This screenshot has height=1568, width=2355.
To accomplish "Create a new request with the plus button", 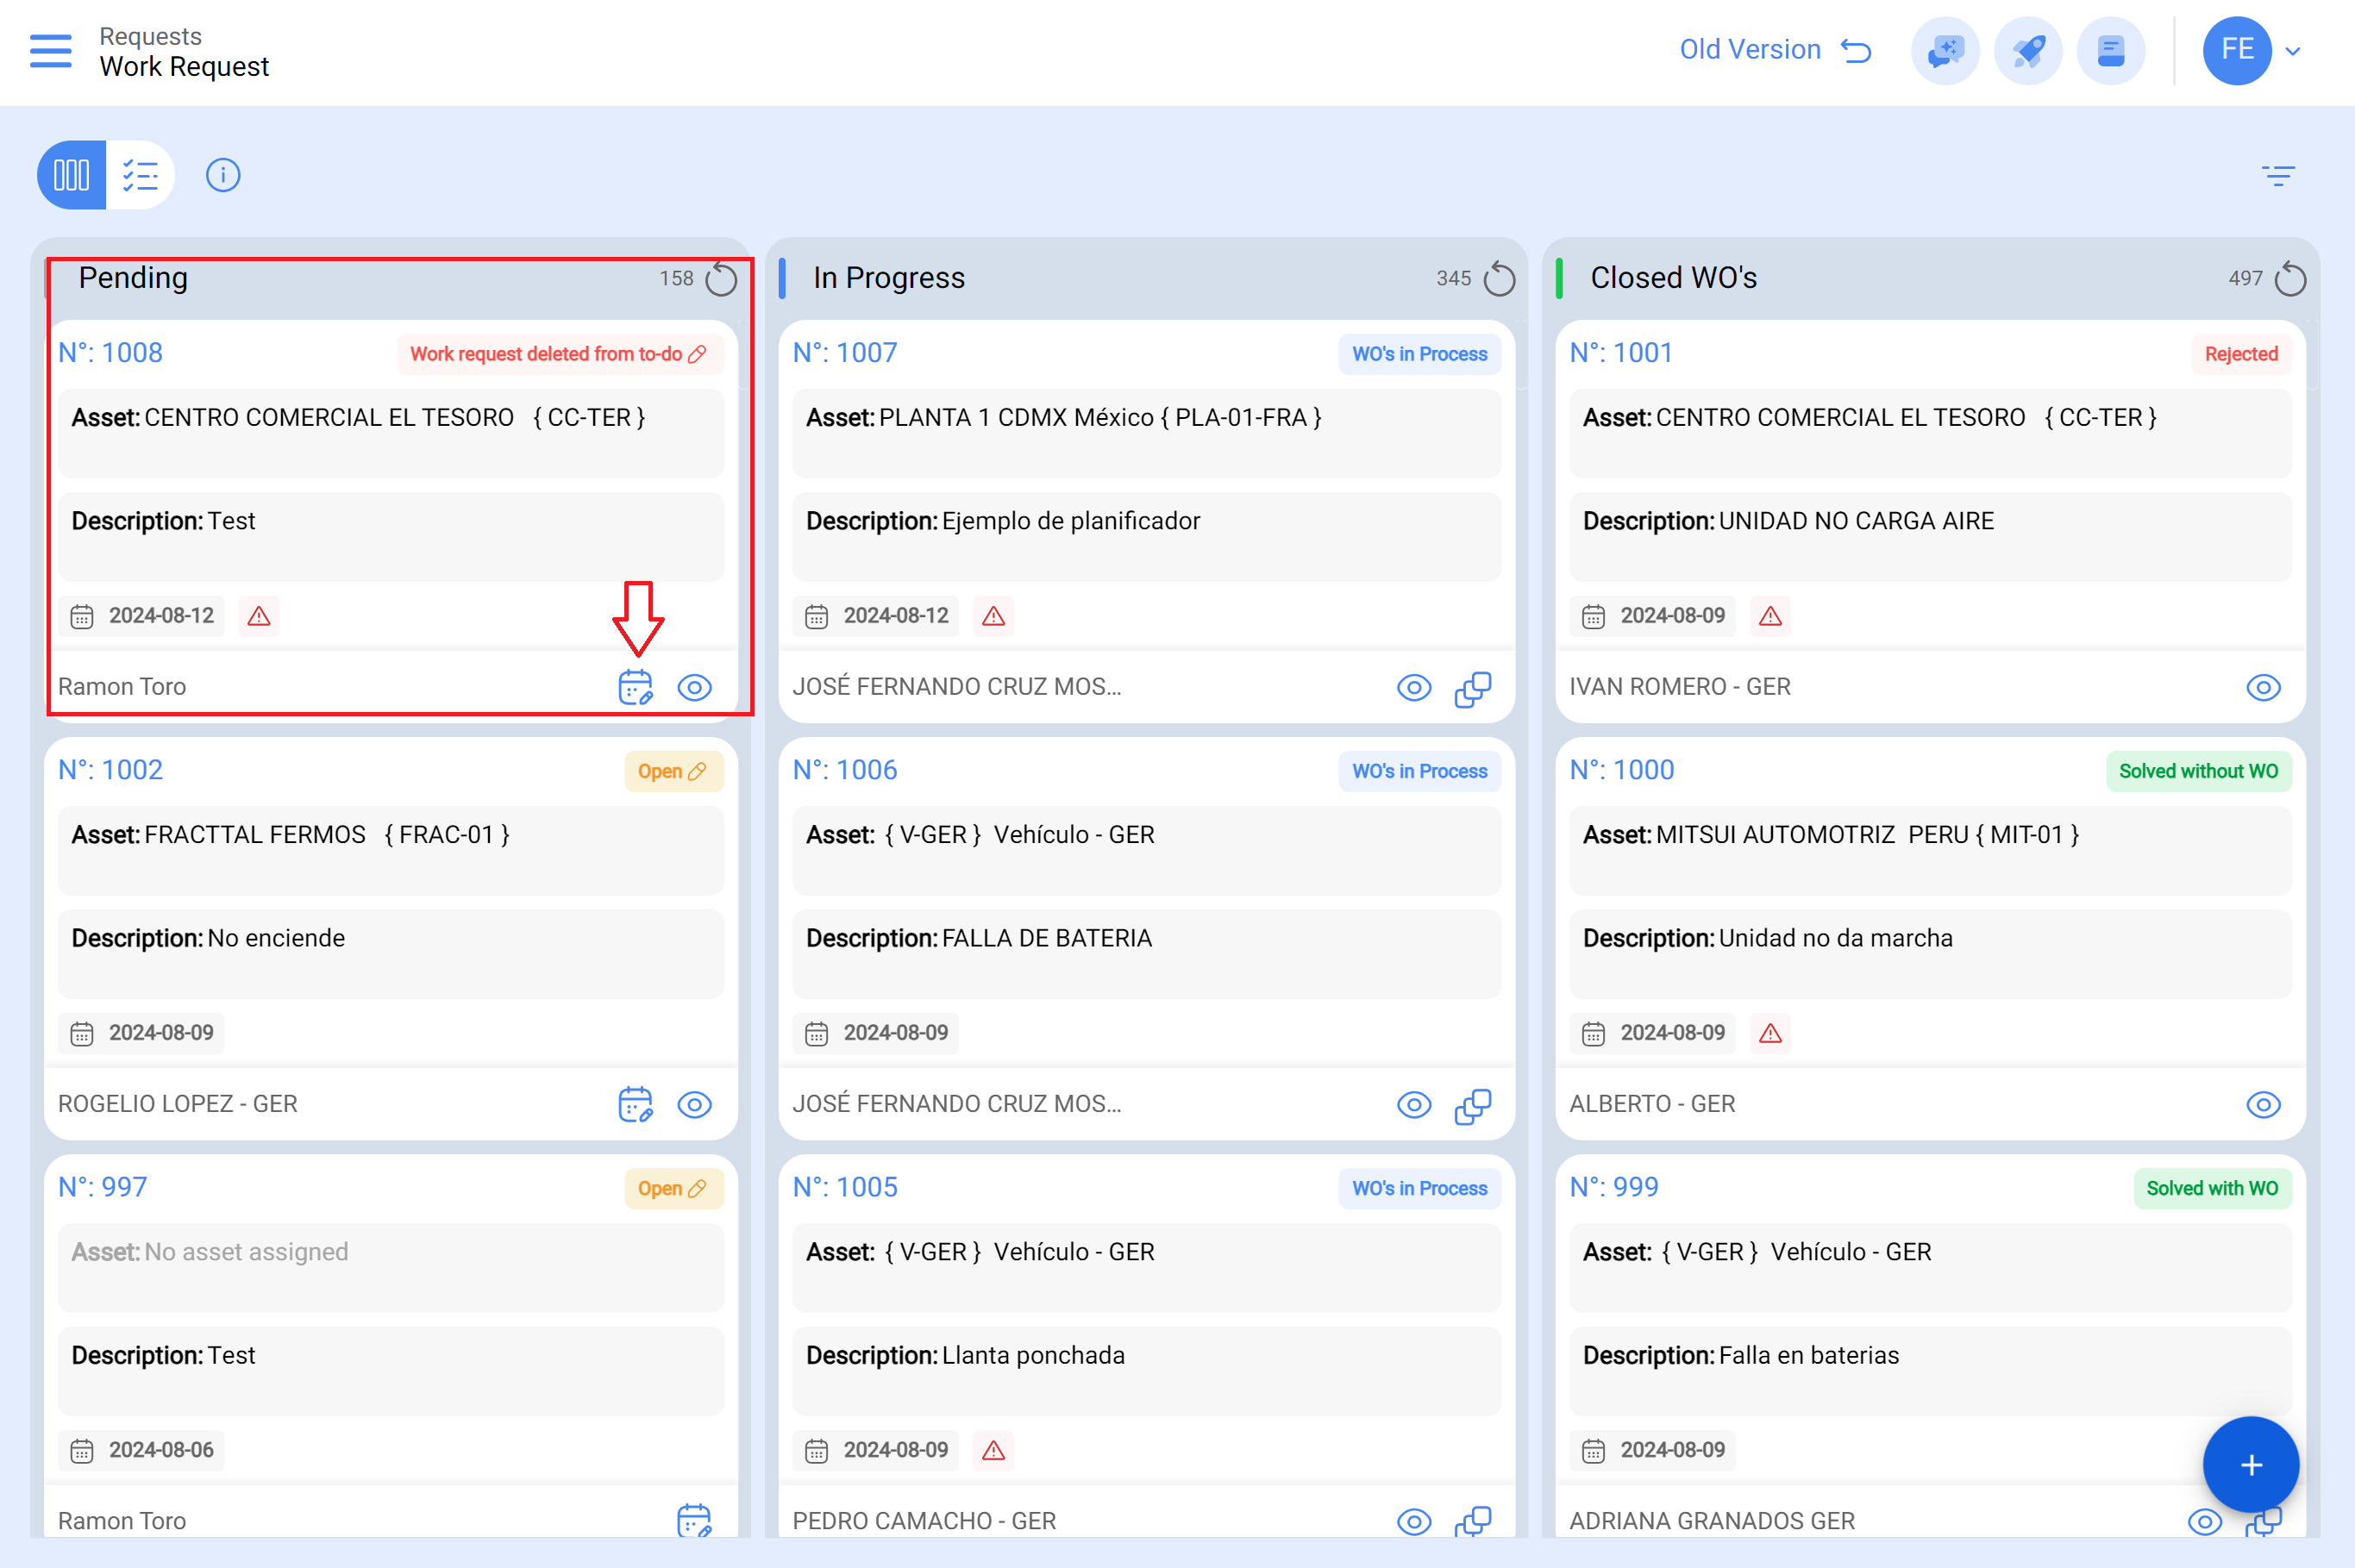I will coord(2251,1464).
